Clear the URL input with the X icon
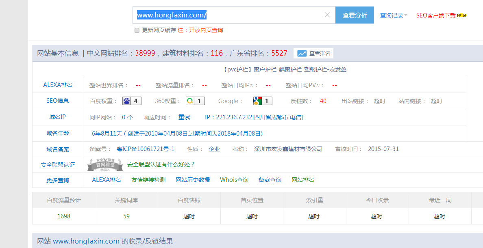The image size is (483, 248). click(327, 15)
